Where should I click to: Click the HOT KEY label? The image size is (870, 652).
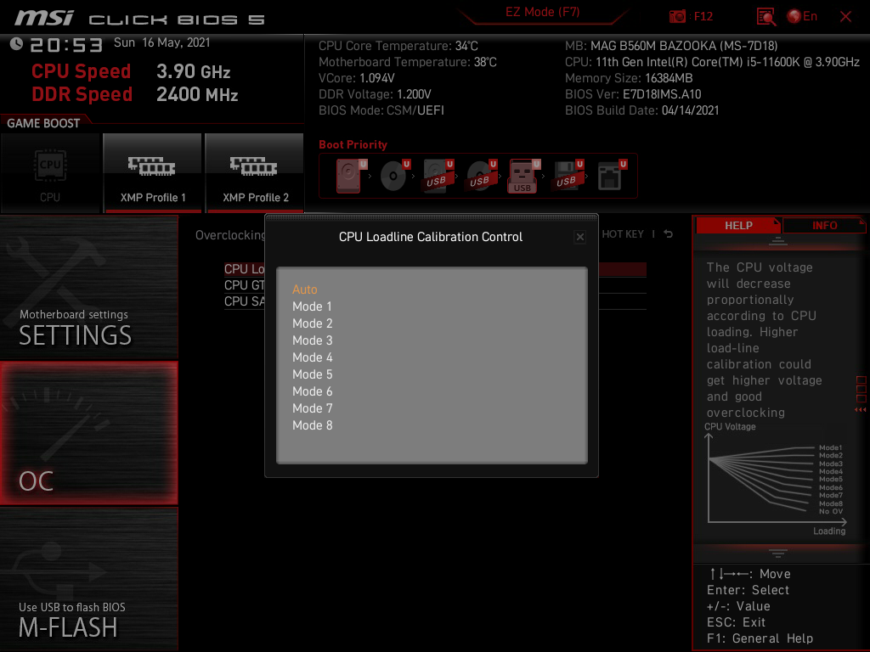click(x=623, y=234)
